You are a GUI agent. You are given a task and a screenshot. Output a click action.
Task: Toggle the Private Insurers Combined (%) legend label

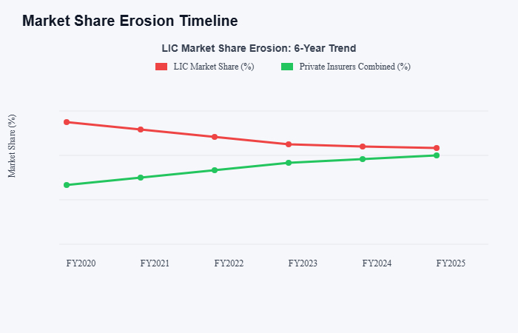pos(354,67)
